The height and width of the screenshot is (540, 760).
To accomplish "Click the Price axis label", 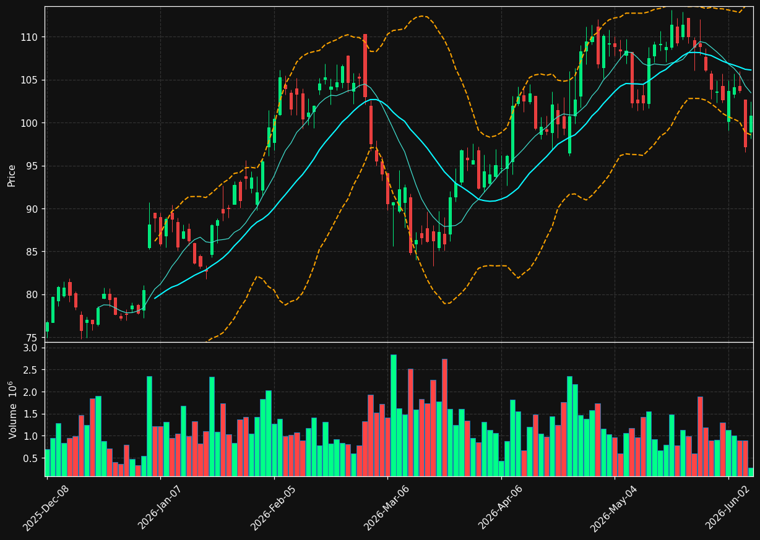I will click(x=12, y=175).
